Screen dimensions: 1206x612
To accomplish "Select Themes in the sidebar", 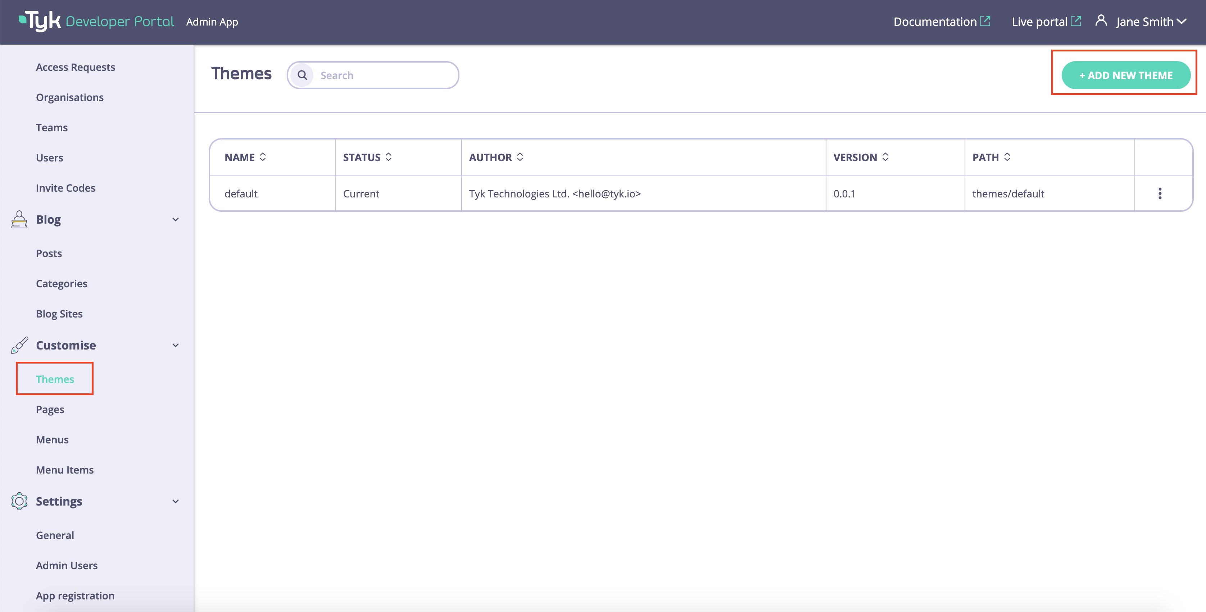I will pos(55,379).
